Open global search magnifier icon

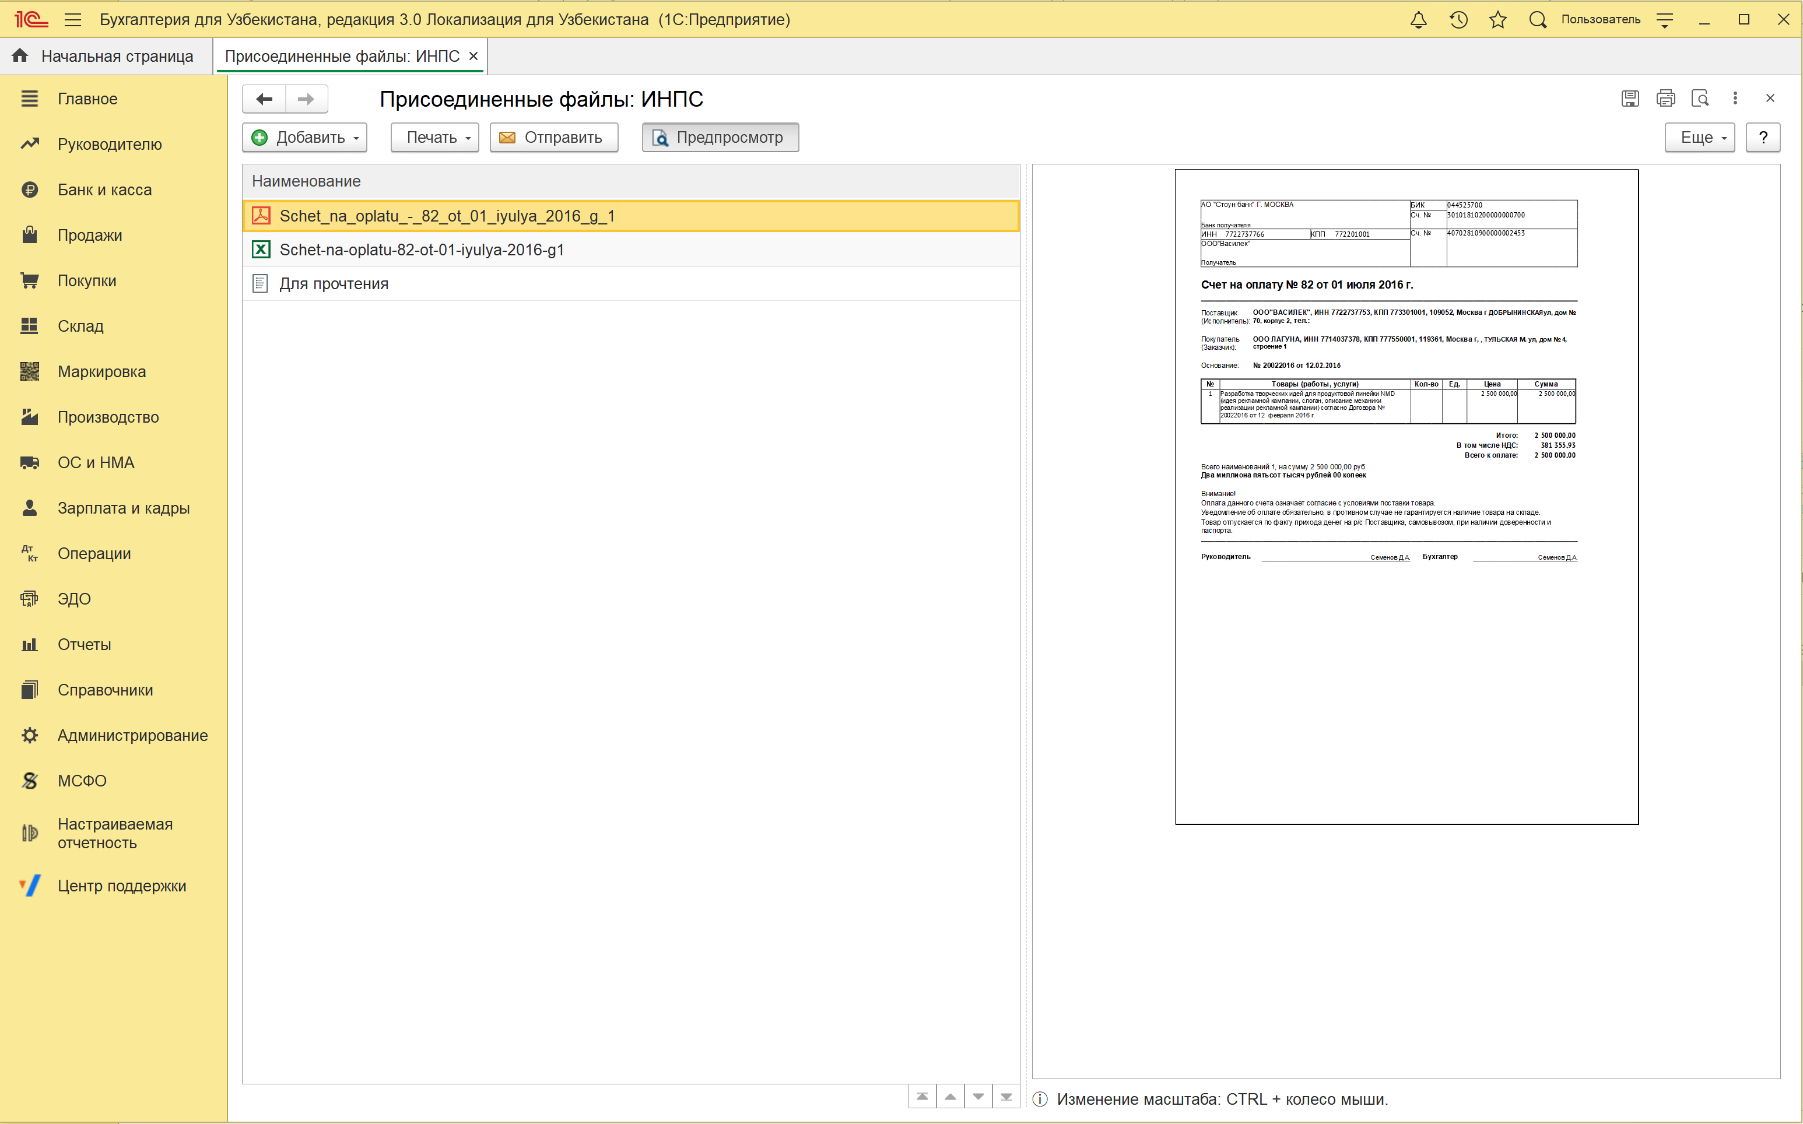tap(1538, 20)
